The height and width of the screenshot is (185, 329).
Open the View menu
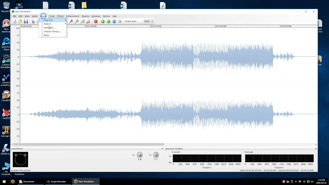point(27,16)
